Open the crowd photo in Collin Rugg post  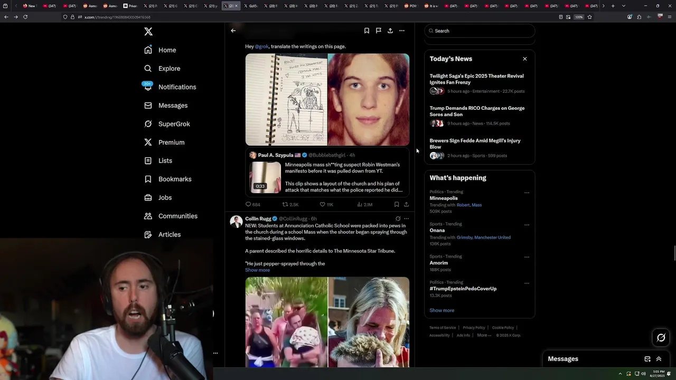click(x=286, y=322)
